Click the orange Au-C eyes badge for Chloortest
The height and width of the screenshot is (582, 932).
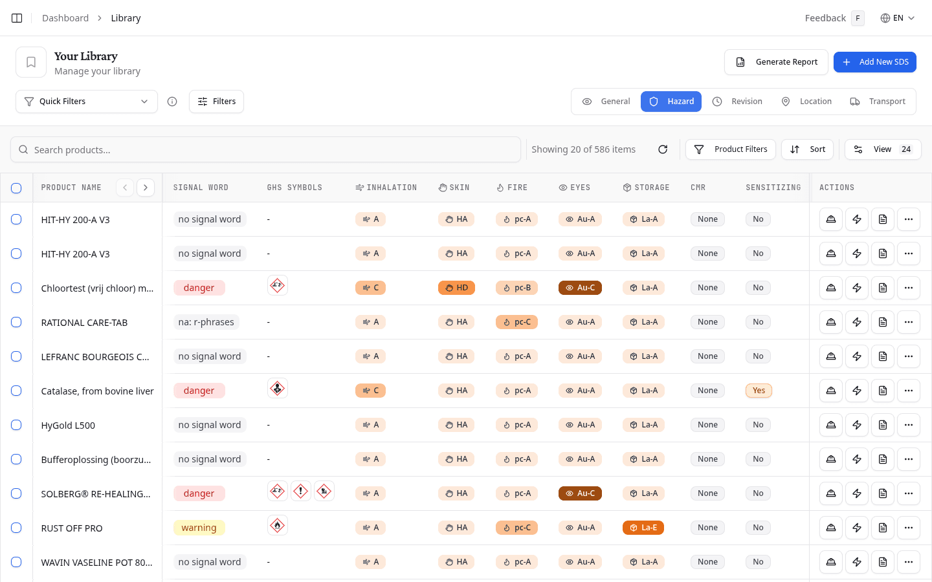coord(580,288)
